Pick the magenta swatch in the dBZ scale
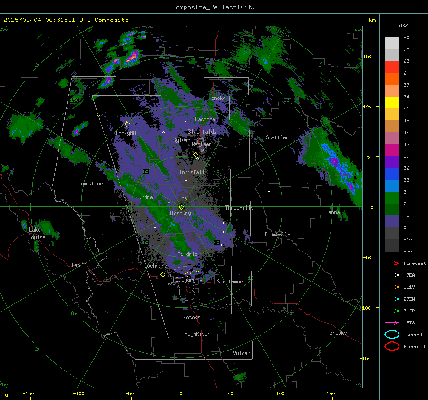Screen dimensions: 428x400 click(x=392, y=150)
